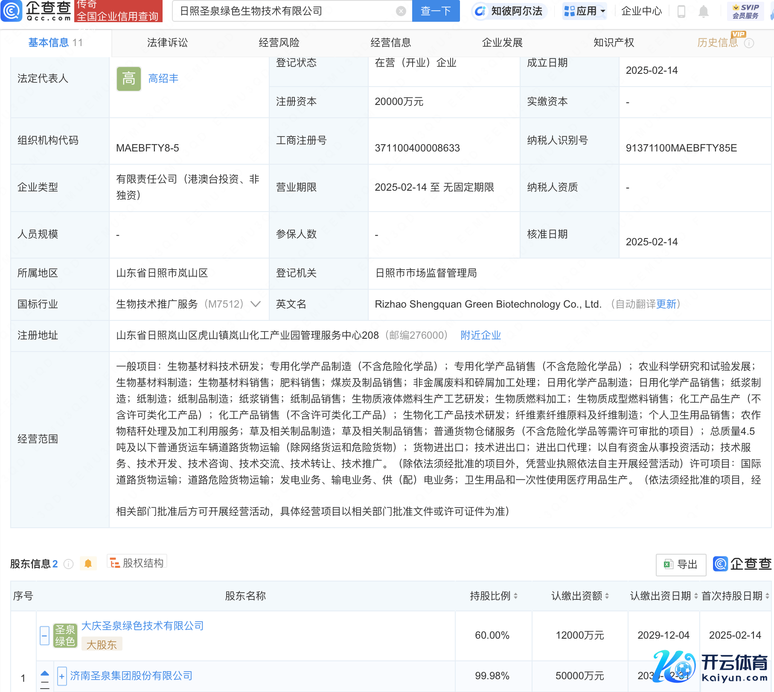This screenshot has width=774, height=692.
Task: Click the orange shareholder alert bell
Action: 88,564
